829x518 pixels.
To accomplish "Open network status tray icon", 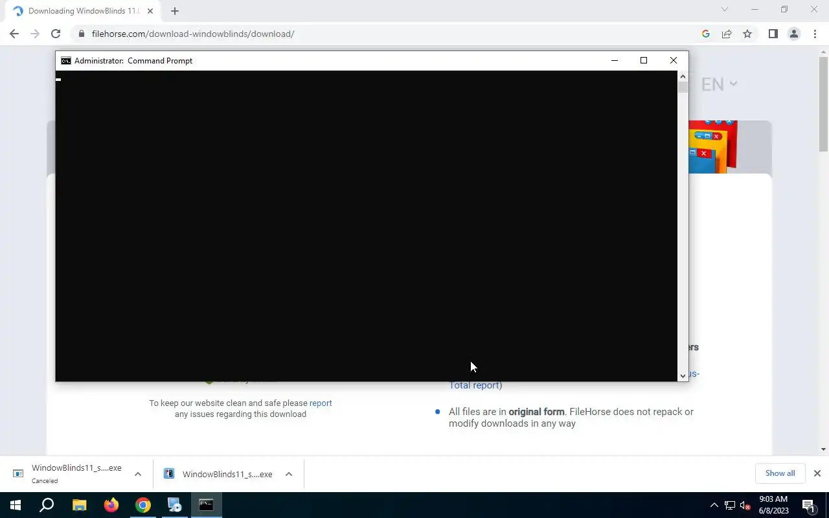I will pos(730,505).
